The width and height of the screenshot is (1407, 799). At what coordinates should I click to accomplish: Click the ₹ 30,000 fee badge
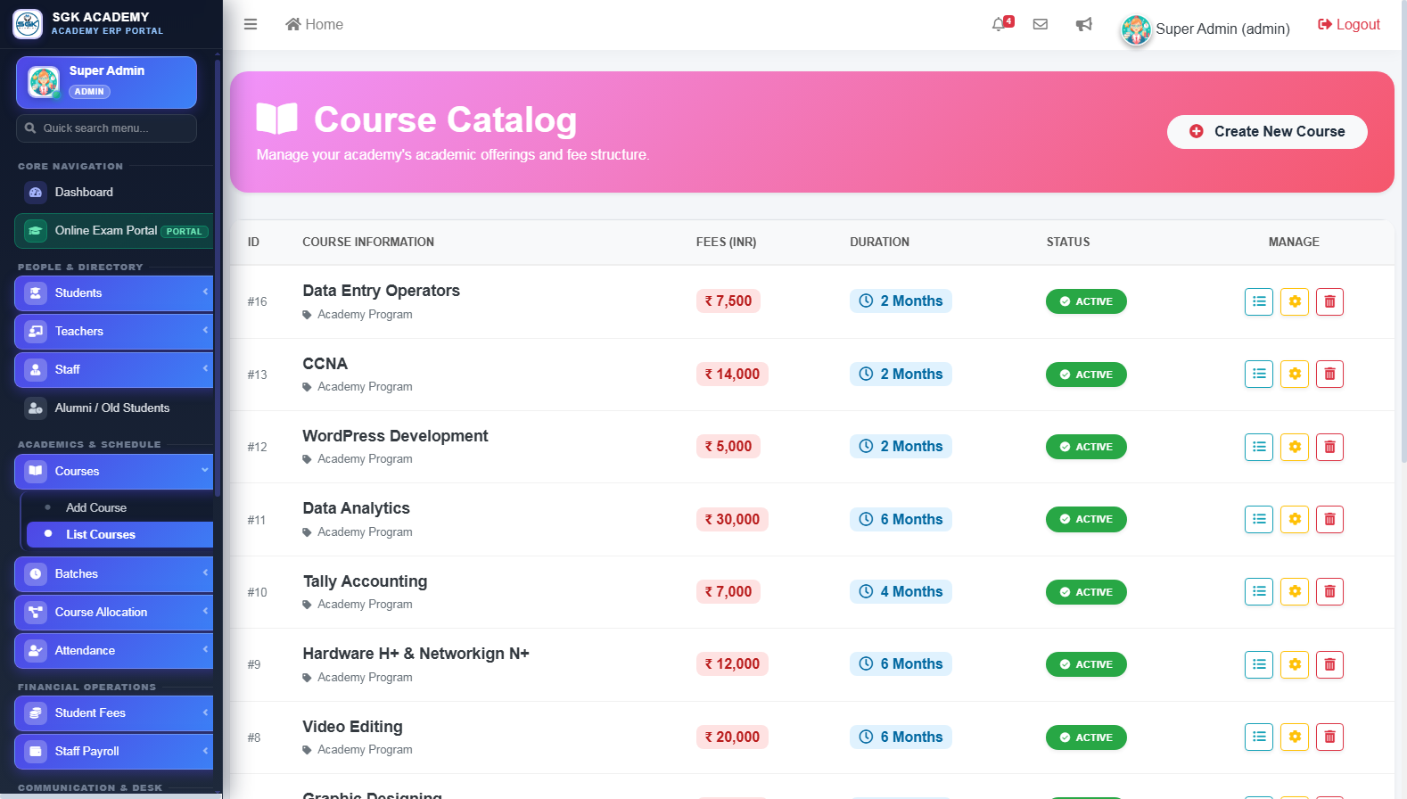pos(732,519)
